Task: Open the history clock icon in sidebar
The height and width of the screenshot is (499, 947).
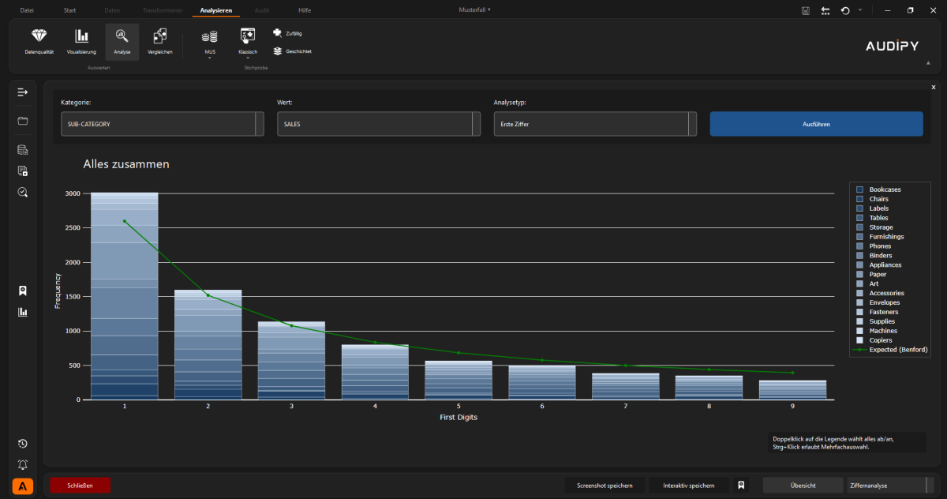Action: [23, 444]
